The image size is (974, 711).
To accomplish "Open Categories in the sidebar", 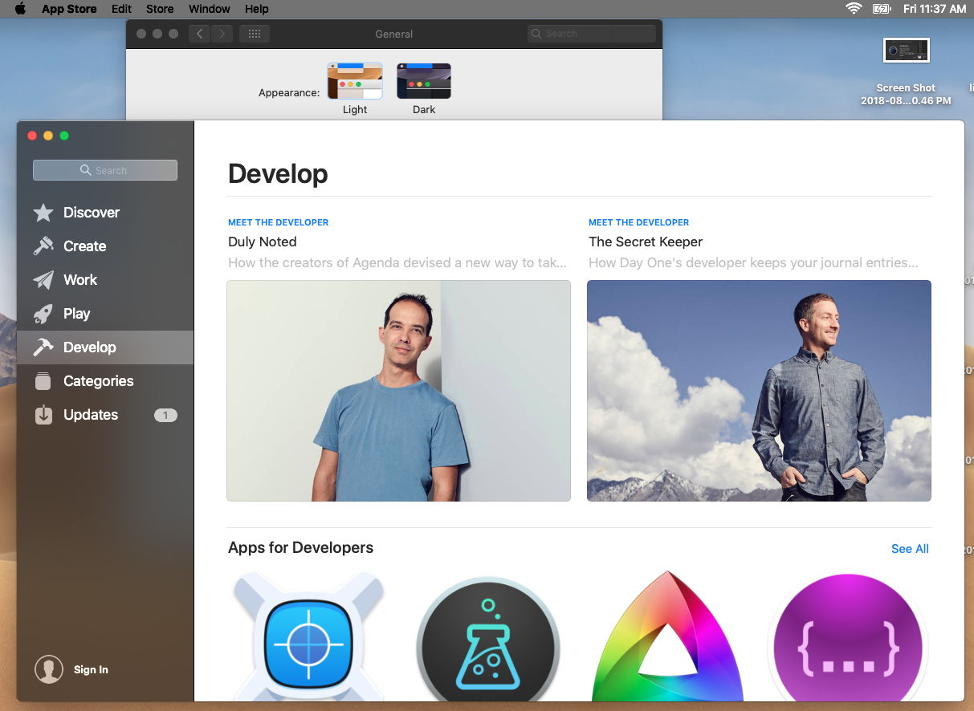I will (x=104, y=381).
